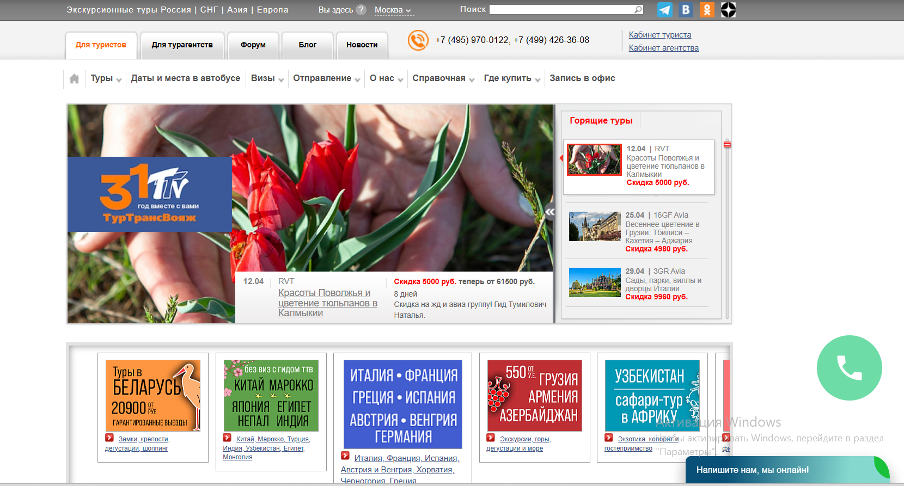904x486 pixels.
Task: Open the Кабинет туриста link
Action: click(659, 35)
